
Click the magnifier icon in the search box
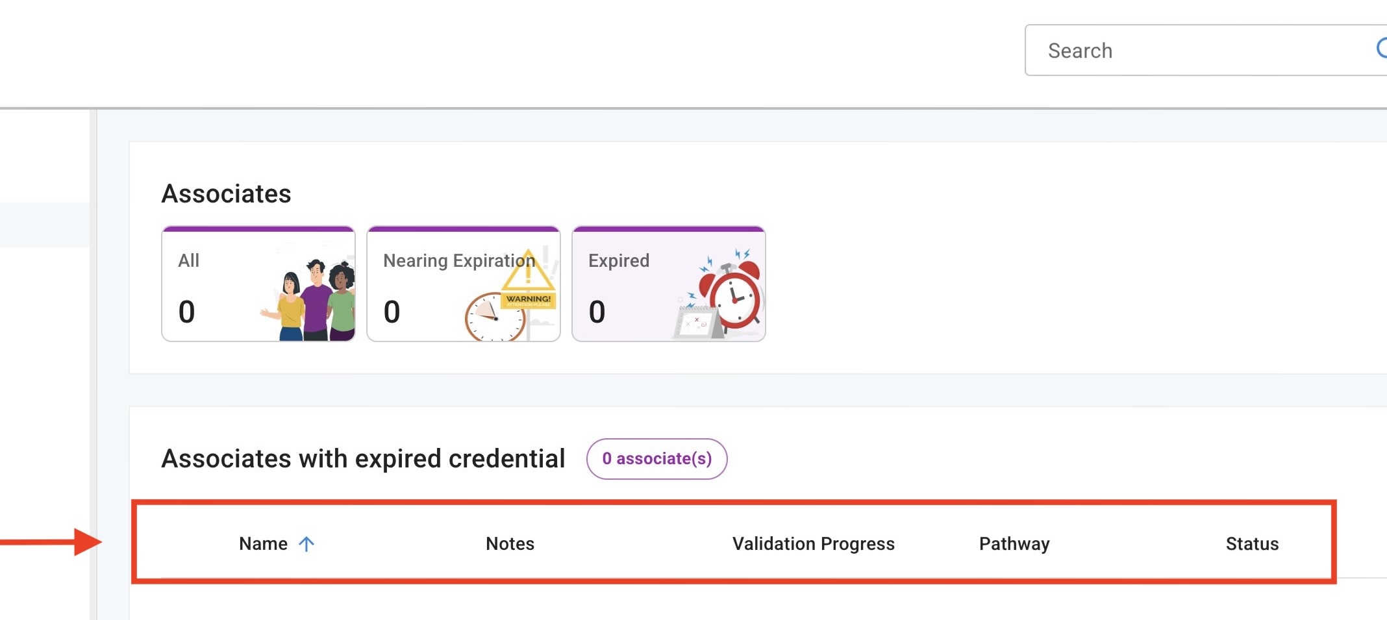pyautogui.click(x=1382, y=48)
